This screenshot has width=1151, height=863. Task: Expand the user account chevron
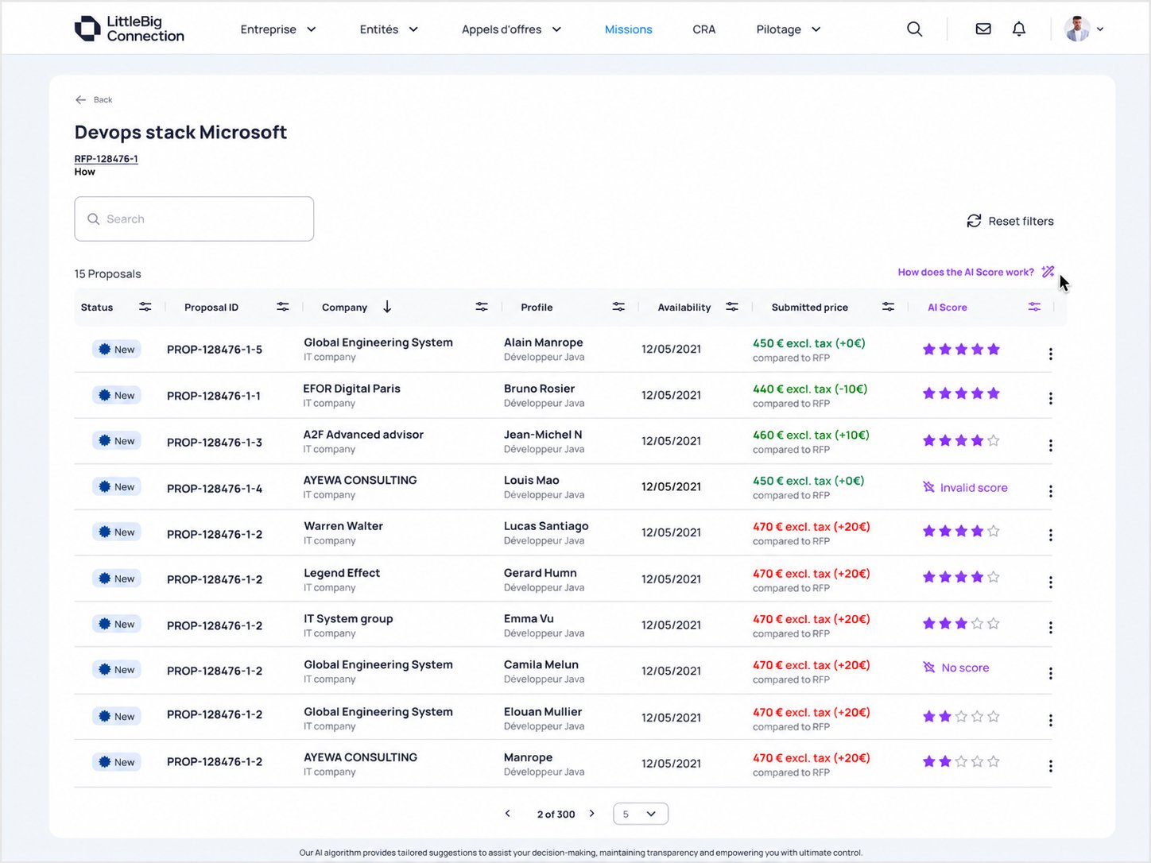[x=1100, y=29]
